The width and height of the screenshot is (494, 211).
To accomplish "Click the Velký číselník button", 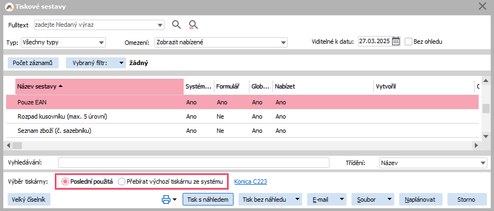I will coord(29,199).
